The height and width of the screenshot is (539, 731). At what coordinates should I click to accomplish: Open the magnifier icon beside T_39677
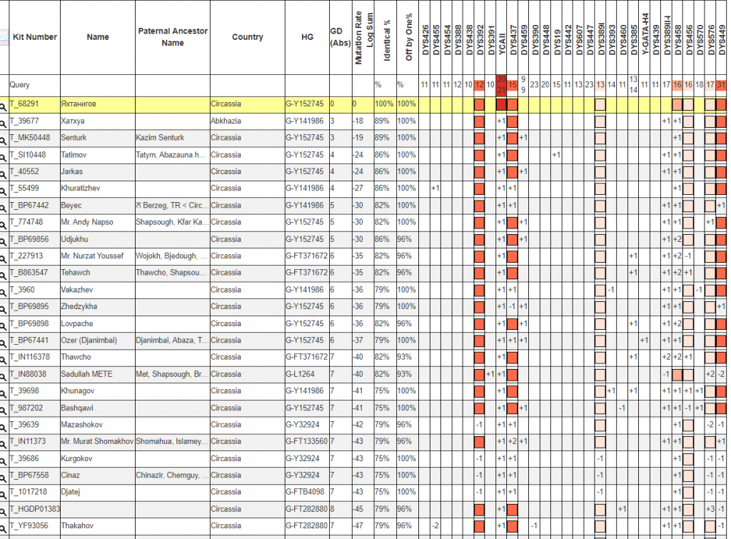[4, 122]
